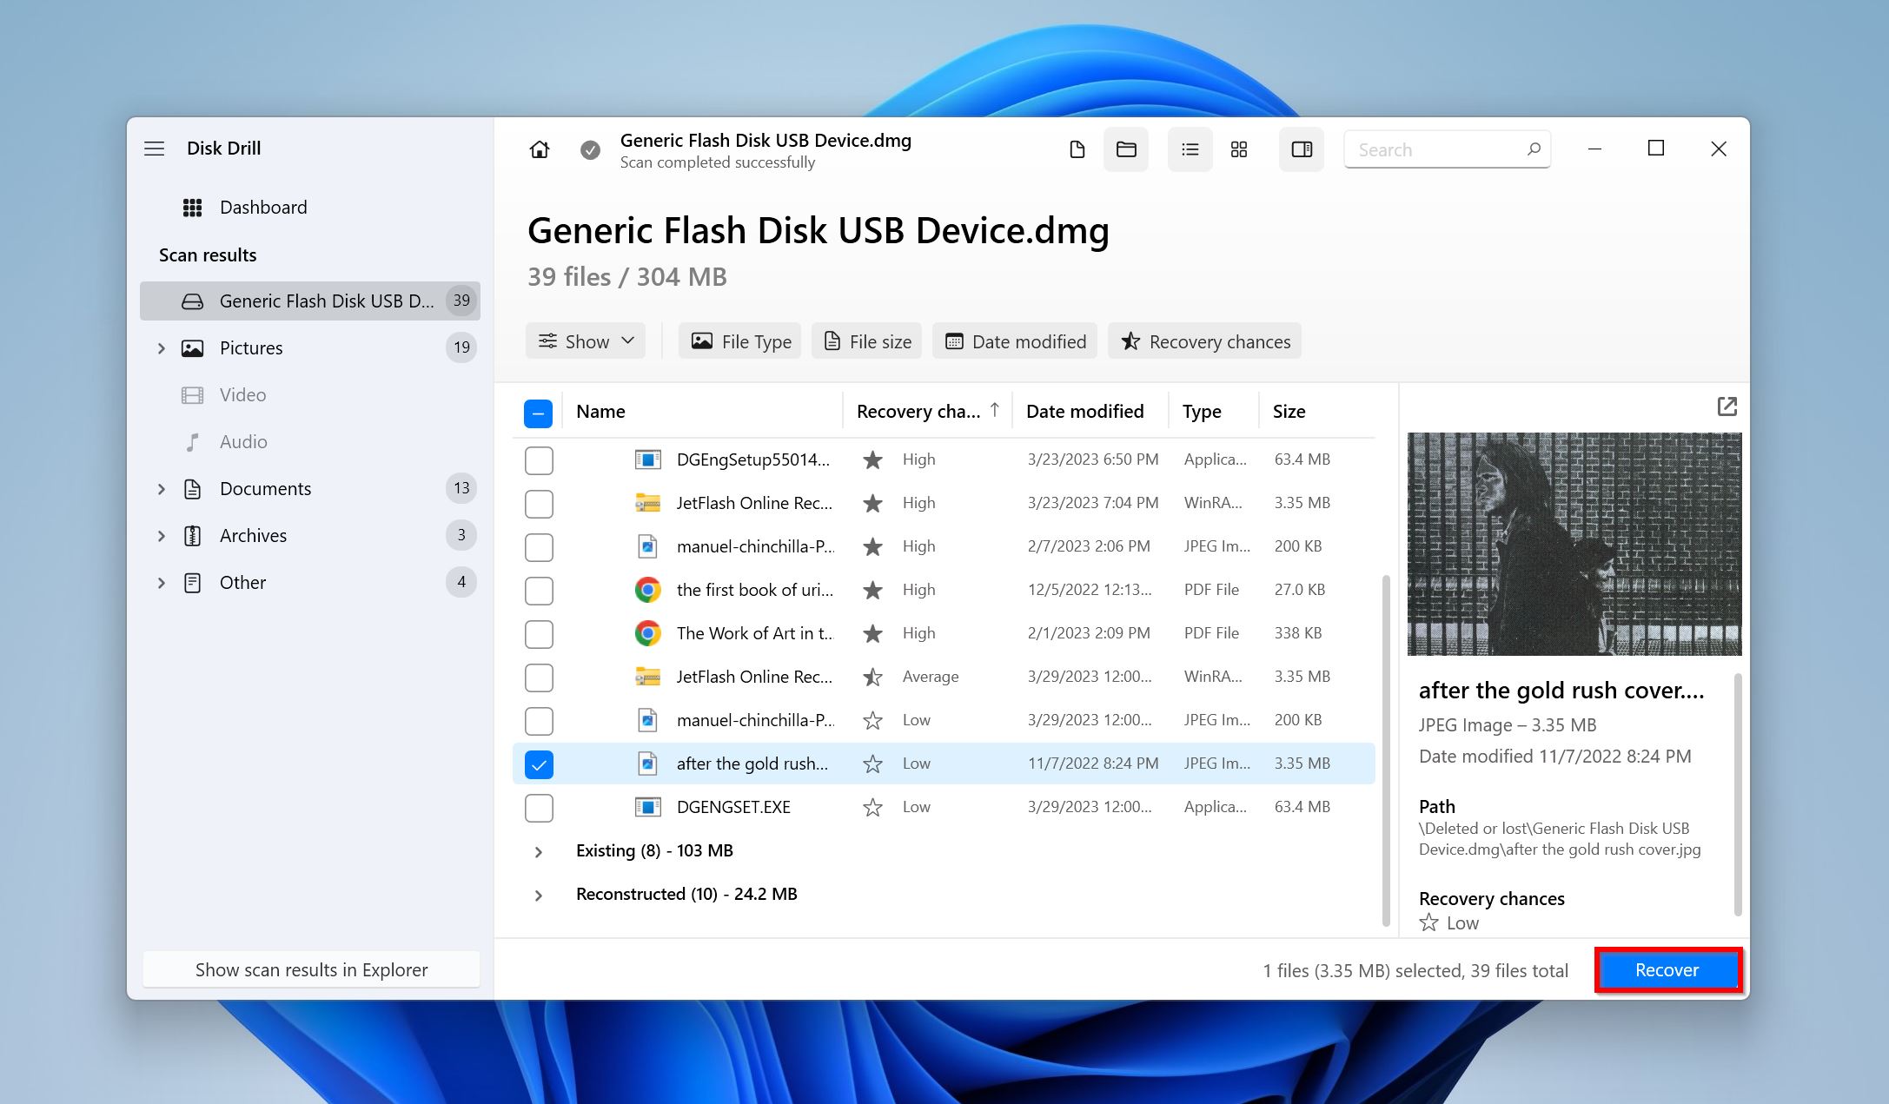
Task: Enable checkbox for The Work of Art in t... PDF
Action: [540, 633]
